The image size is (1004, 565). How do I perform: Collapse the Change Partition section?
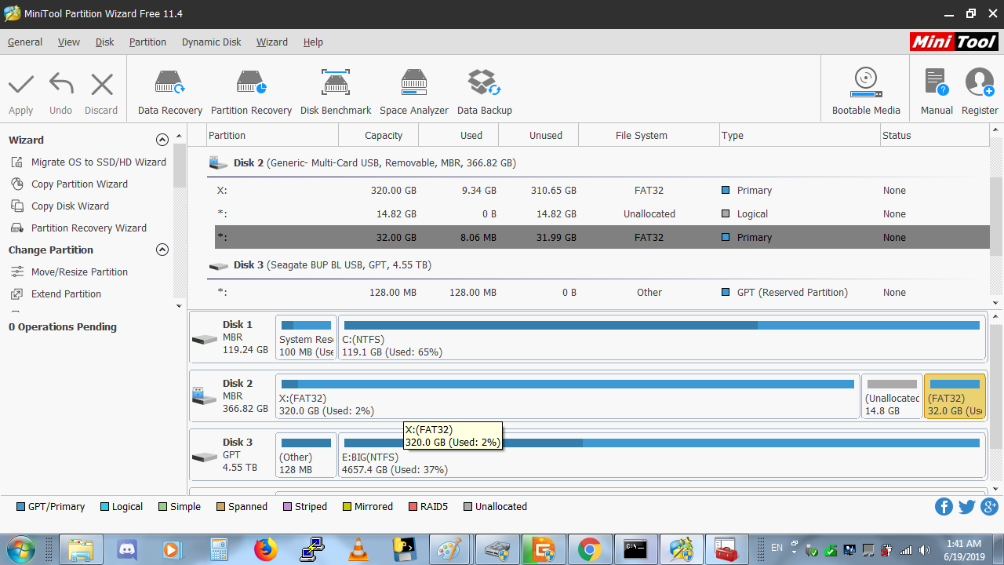(x=162, y=250)
